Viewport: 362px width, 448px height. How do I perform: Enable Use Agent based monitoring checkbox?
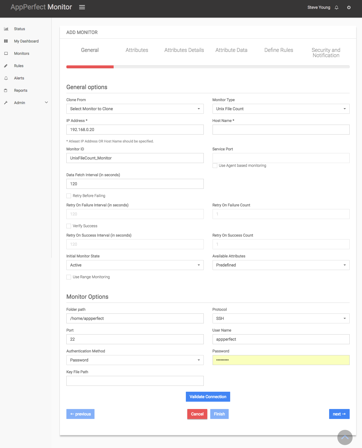click(x=215, y=166)
